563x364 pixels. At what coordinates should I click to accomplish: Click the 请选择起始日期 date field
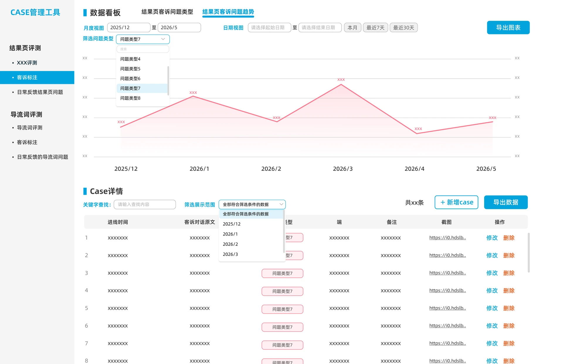click(x=269, y=28)
